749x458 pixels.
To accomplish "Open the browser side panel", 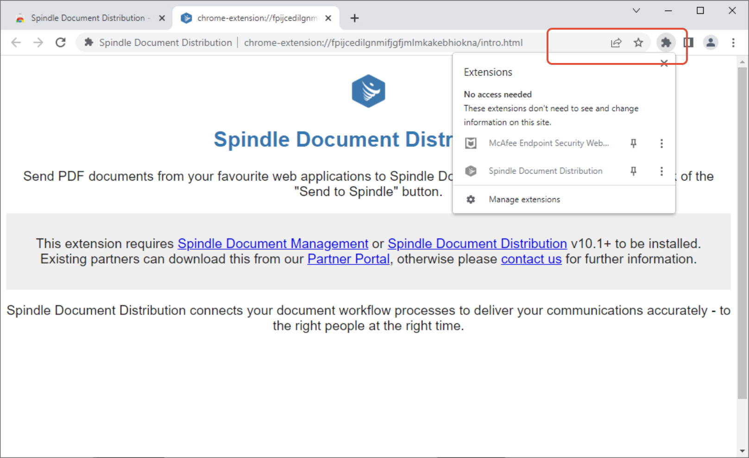I will [x=688, y=43].
